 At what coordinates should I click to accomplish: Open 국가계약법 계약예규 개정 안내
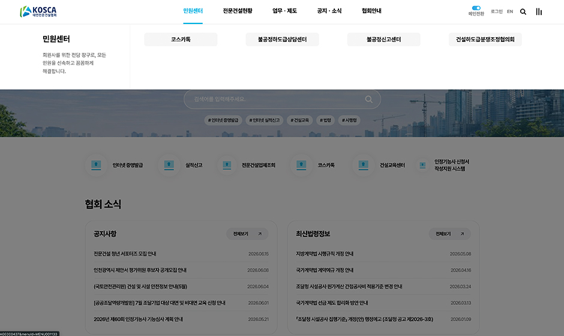tap(325, 270)
